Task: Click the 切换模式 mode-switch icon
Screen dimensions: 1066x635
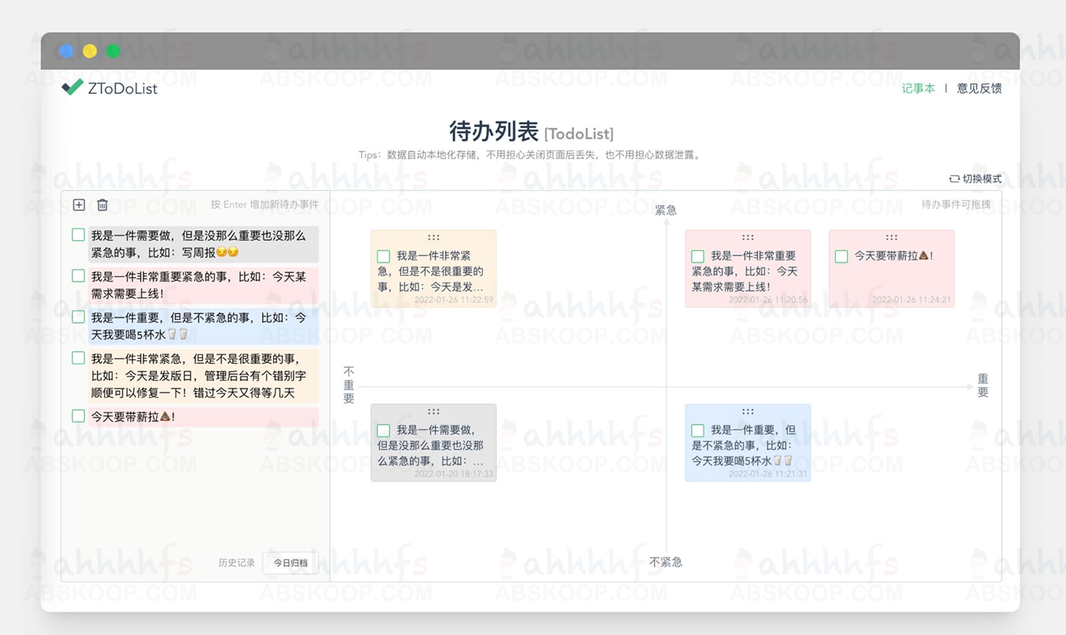Action: click(954, 178)
